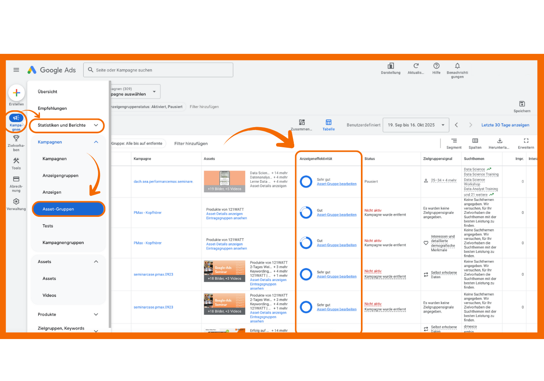Screen dimensions: 544x381
Task: Open the Tools sidebar icon
Action: point(16,161)
